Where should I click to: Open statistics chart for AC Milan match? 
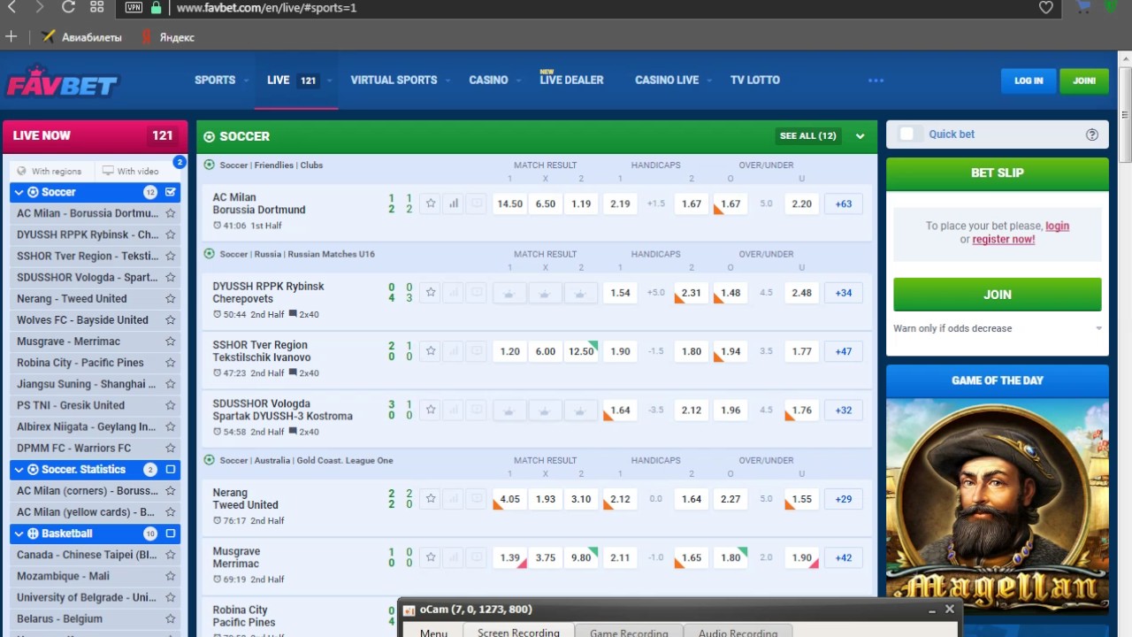point(454,203)
